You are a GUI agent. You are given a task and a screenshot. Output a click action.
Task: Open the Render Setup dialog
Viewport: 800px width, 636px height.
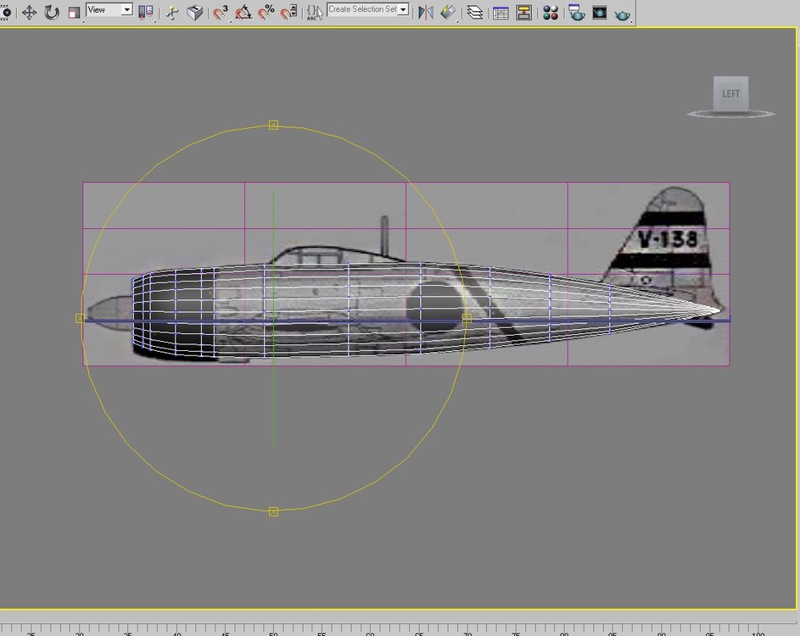pyautogui.click(x=577, y=12)
